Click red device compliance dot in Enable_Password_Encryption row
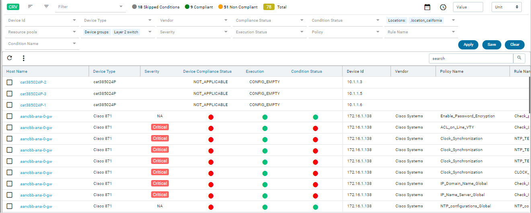The height and width of the screenshot is (213, 531). (x=211, y=117)
